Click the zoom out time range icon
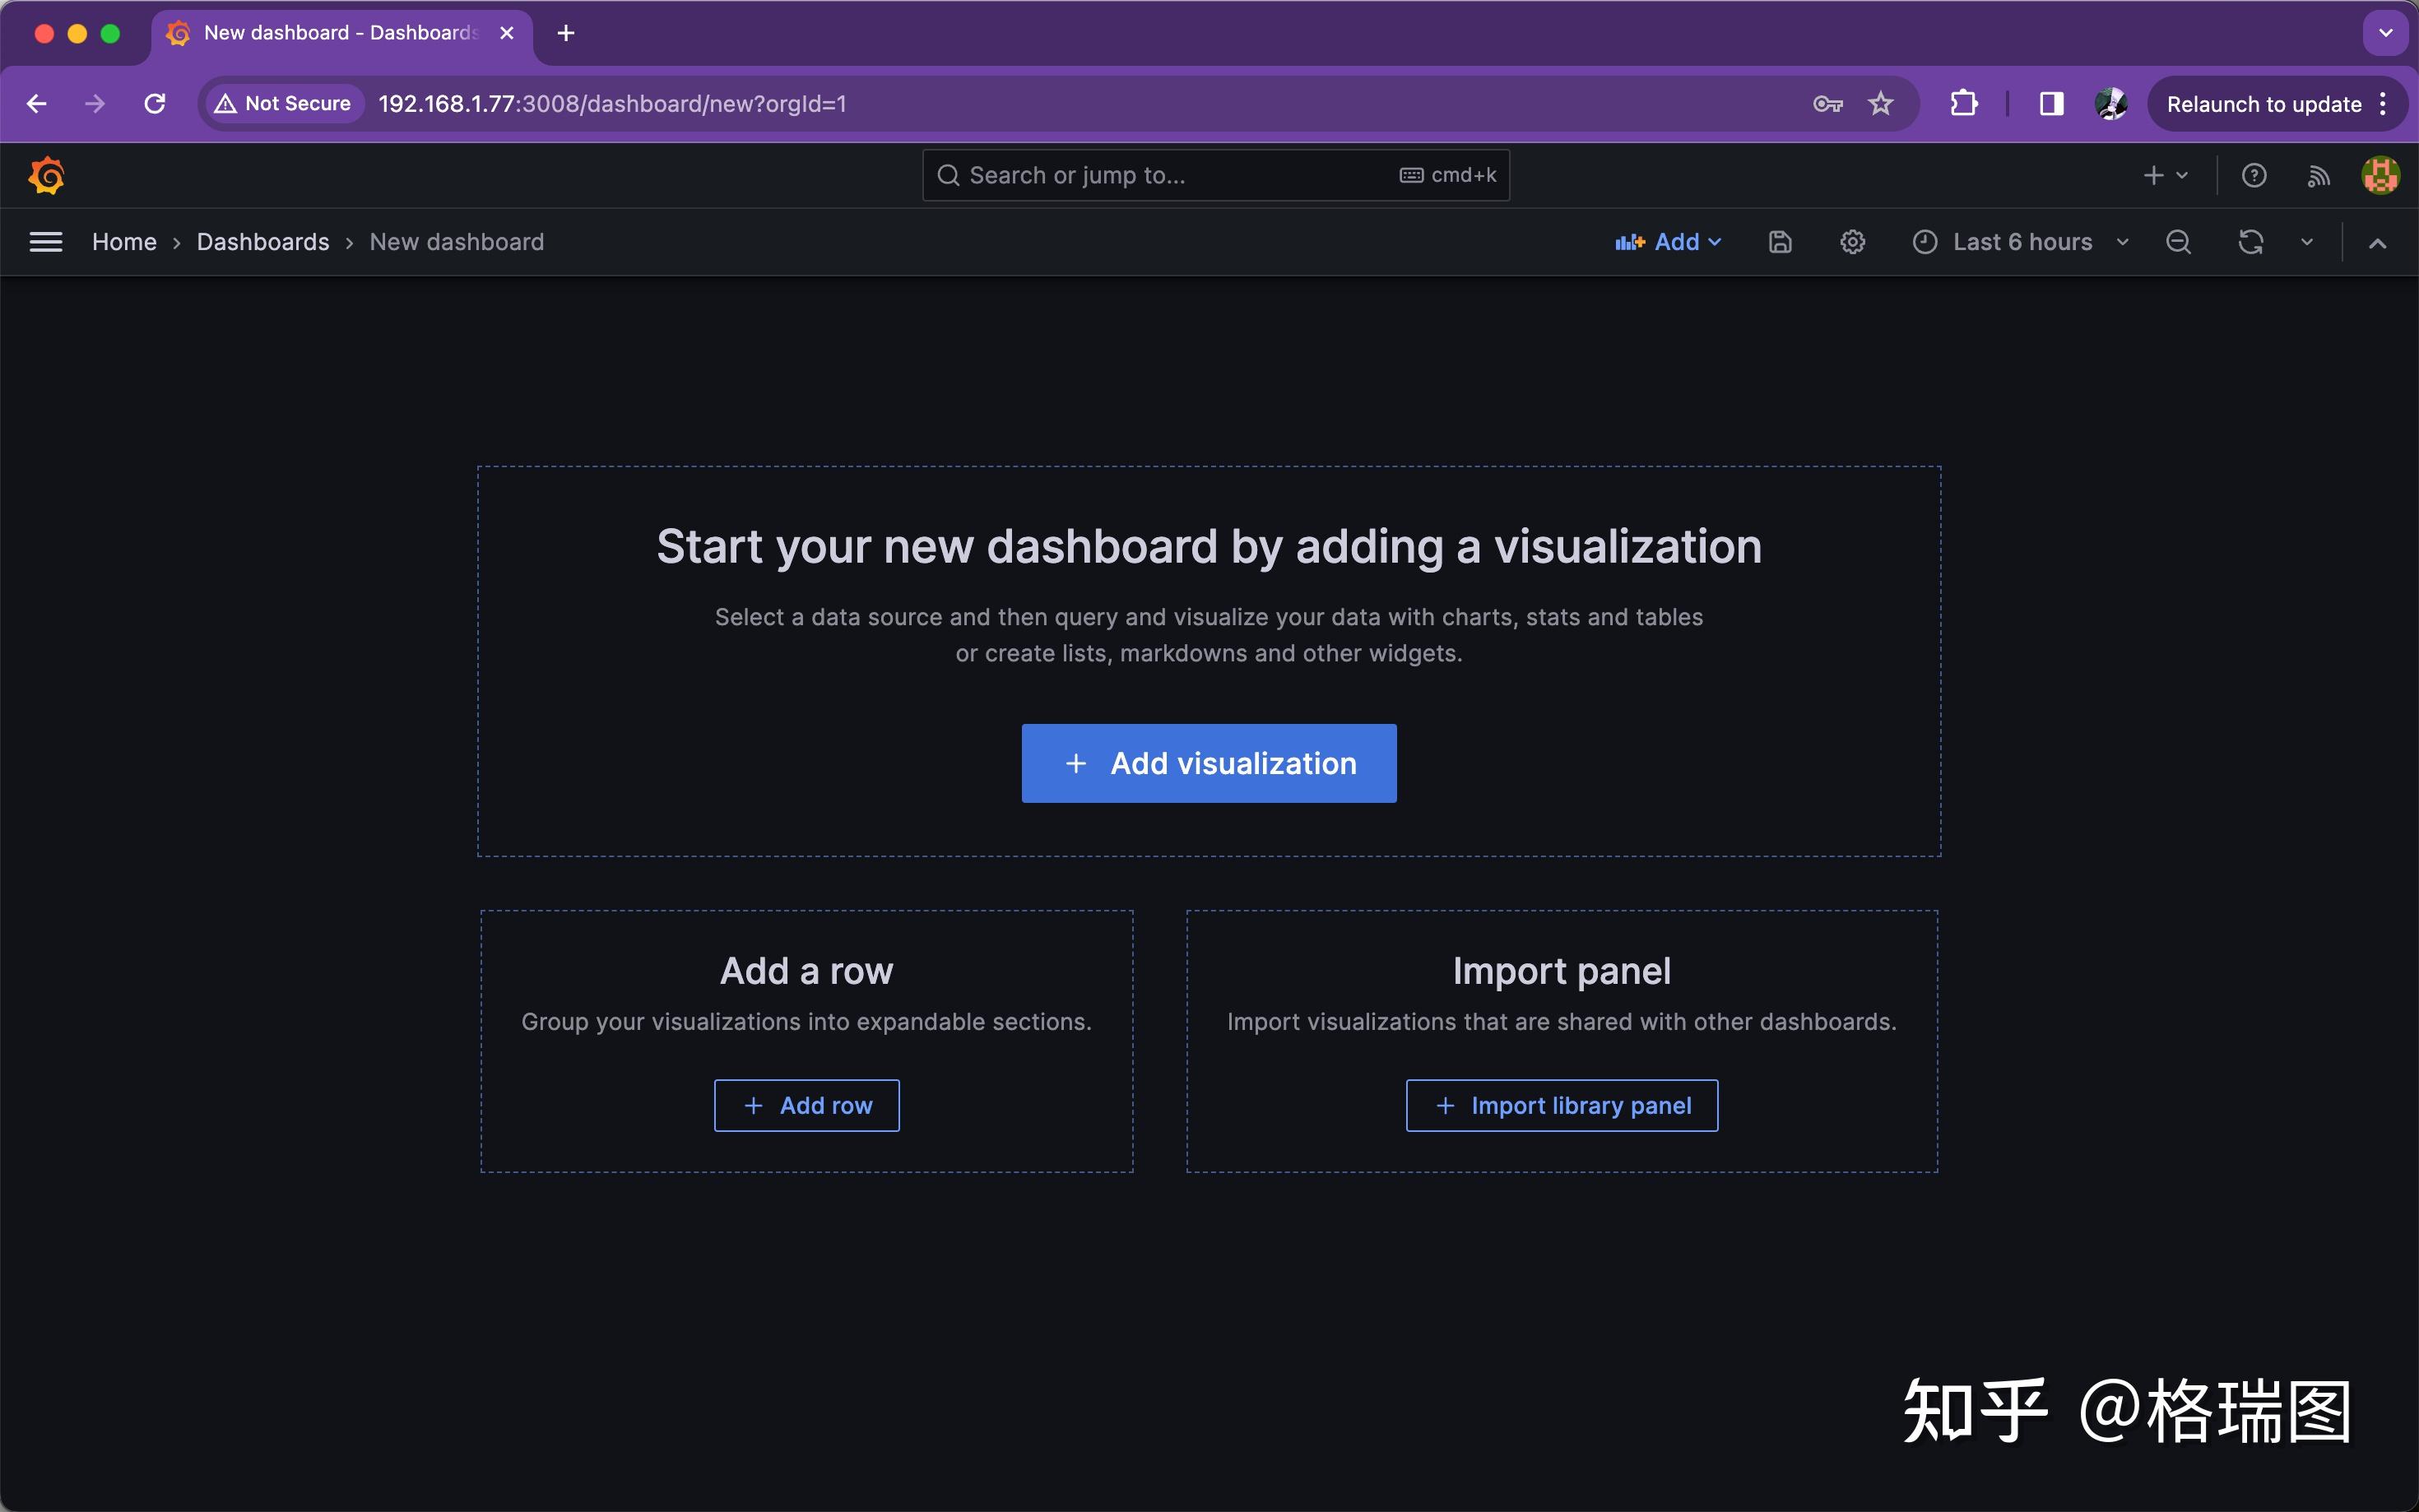2419x1512 pixels. pos(2178,242)
